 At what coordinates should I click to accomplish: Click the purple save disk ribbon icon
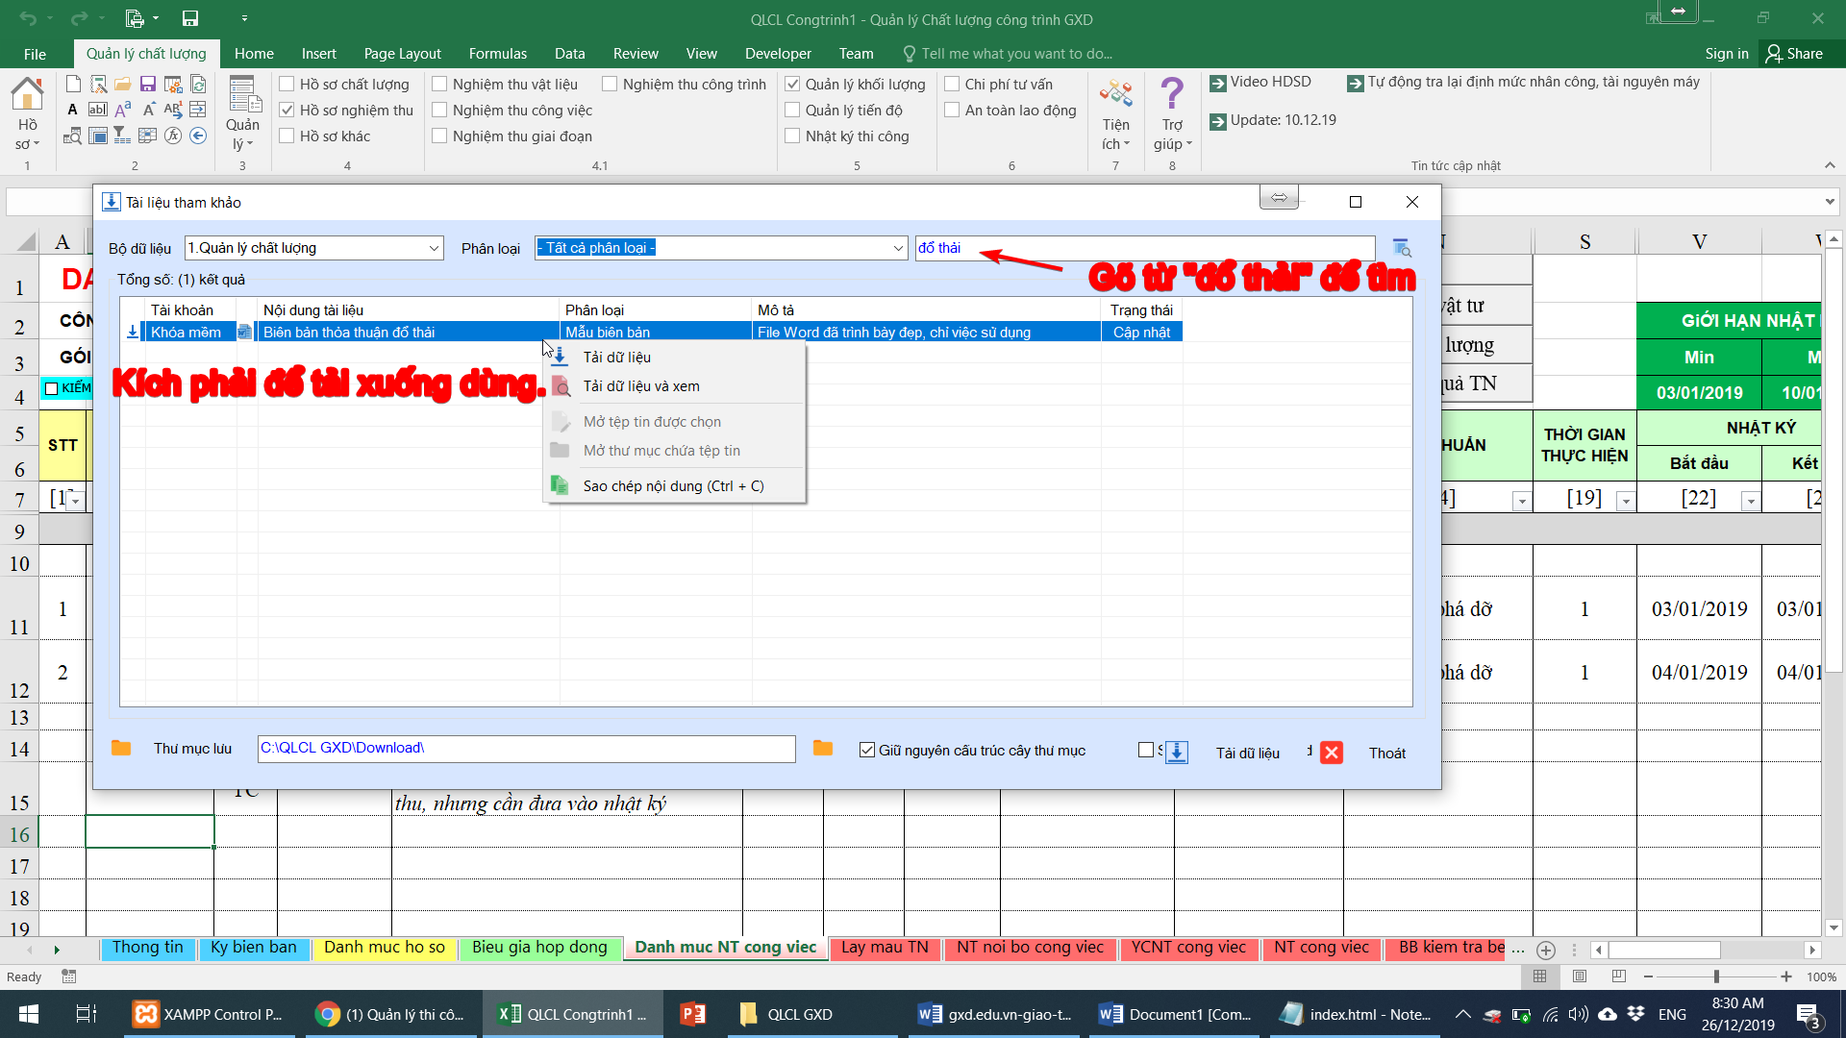pos(148,84)
